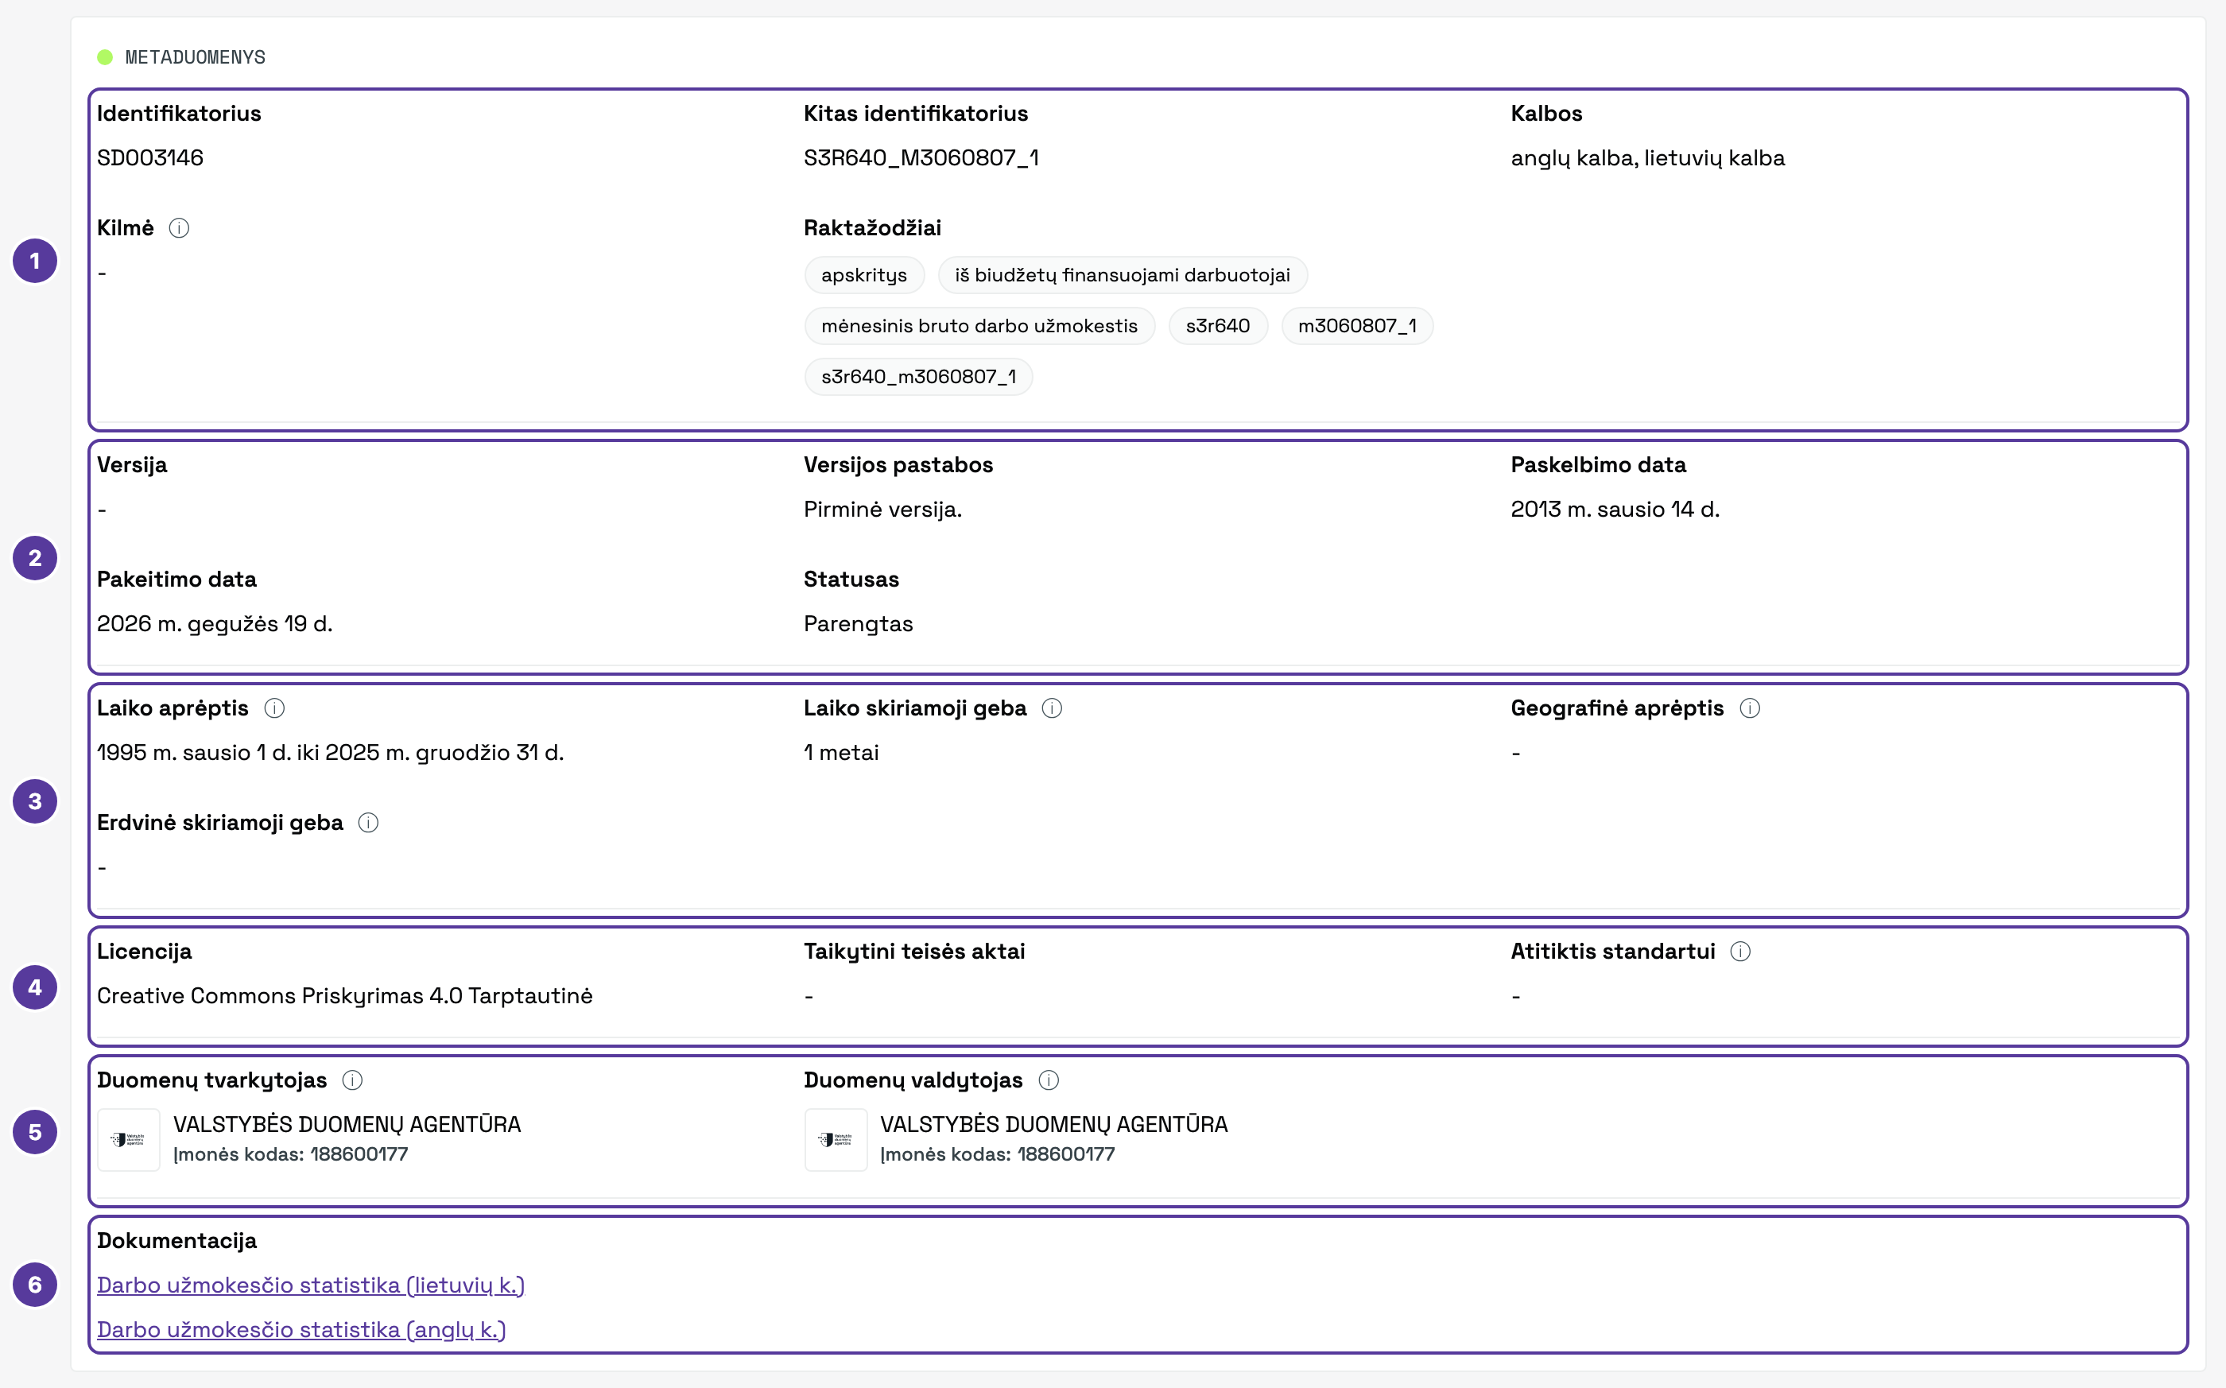Click the time resolution value 1 metai

point(842,753)
